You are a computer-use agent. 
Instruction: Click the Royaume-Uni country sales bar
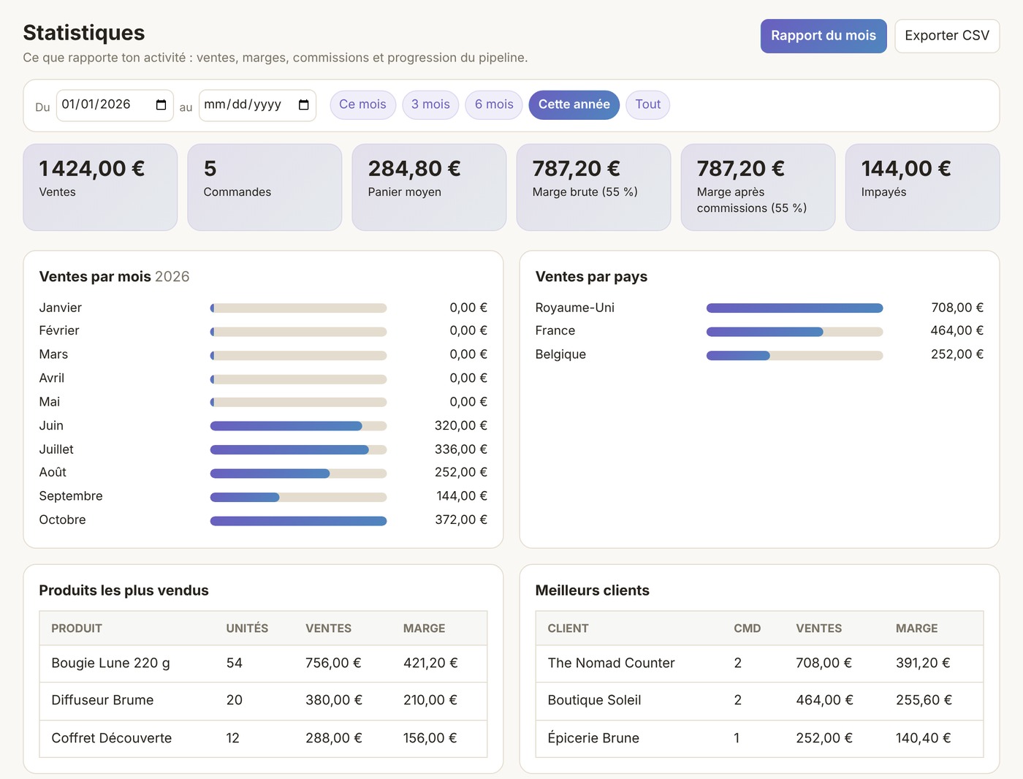794,308
